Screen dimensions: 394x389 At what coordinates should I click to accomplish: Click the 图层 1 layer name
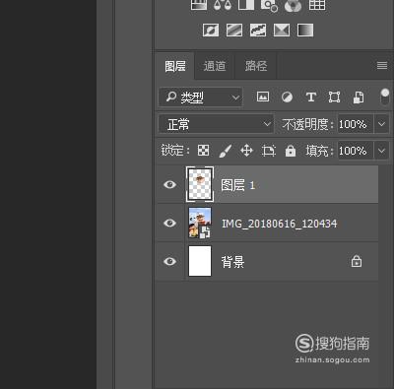point(237,185)
